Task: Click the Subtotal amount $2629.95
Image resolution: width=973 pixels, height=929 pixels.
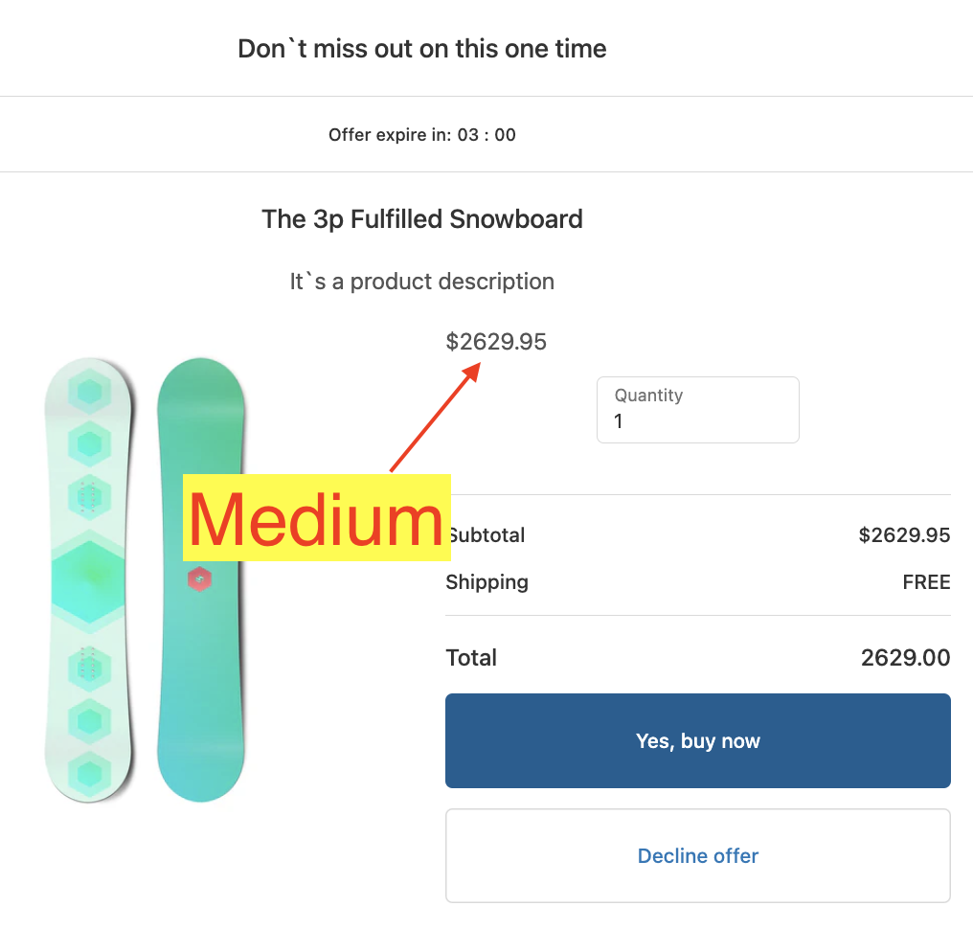Action: 904,535
